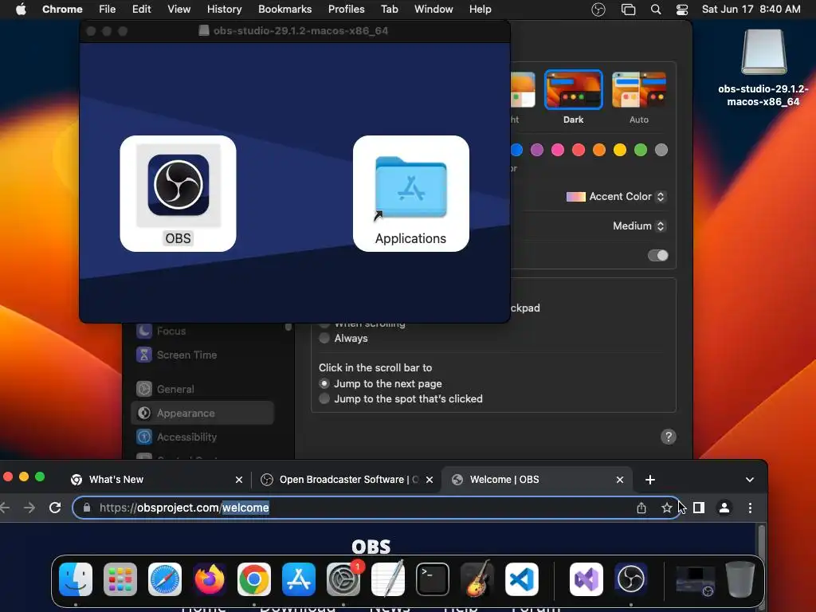Open the File menu
The image size is (816, 612).
pyautogui.click(x=108, y=10)
